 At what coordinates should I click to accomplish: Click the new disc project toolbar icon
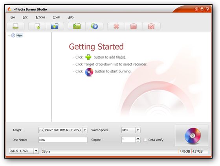pyautogui.click(x=15, y=26)
